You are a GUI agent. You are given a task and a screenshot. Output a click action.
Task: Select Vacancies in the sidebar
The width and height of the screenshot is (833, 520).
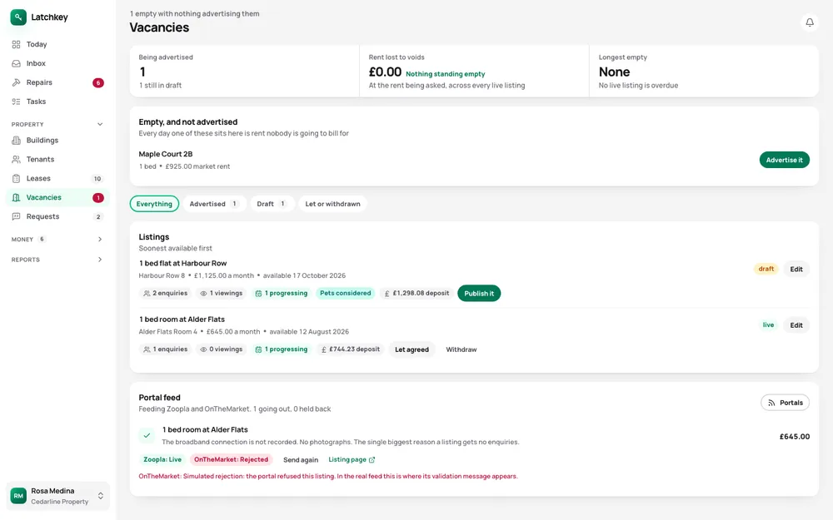pyautogui.click(x=57, y=198)
